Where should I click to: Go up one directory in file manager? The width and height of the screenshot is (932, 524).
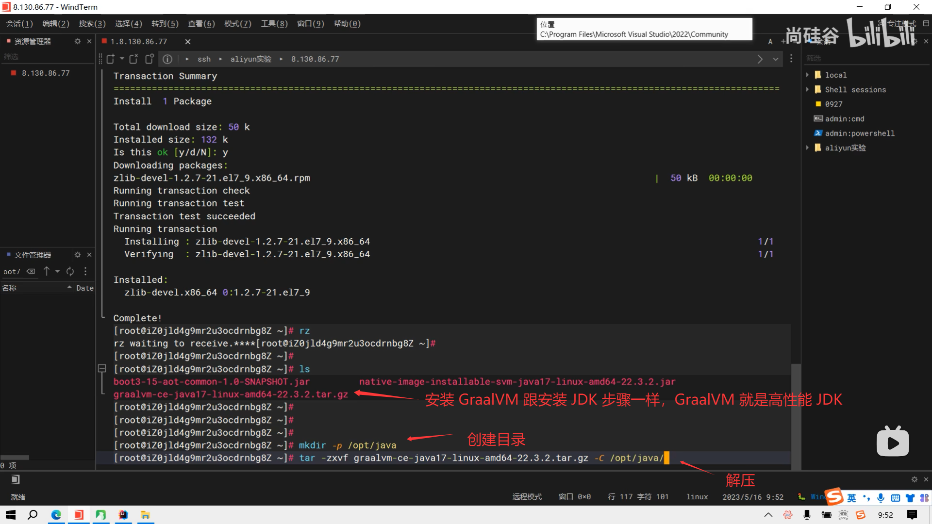point(47,271)
